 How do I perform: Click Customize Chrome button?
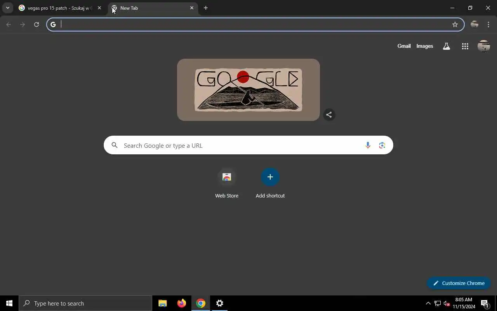point(459,283)
